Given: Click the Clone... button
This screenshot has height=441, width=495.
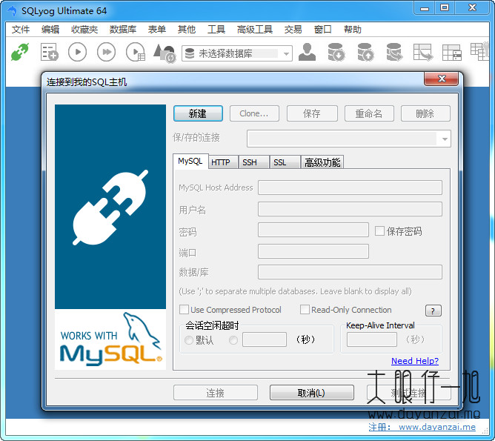Looking at the screenshot, I should [254, 113].
